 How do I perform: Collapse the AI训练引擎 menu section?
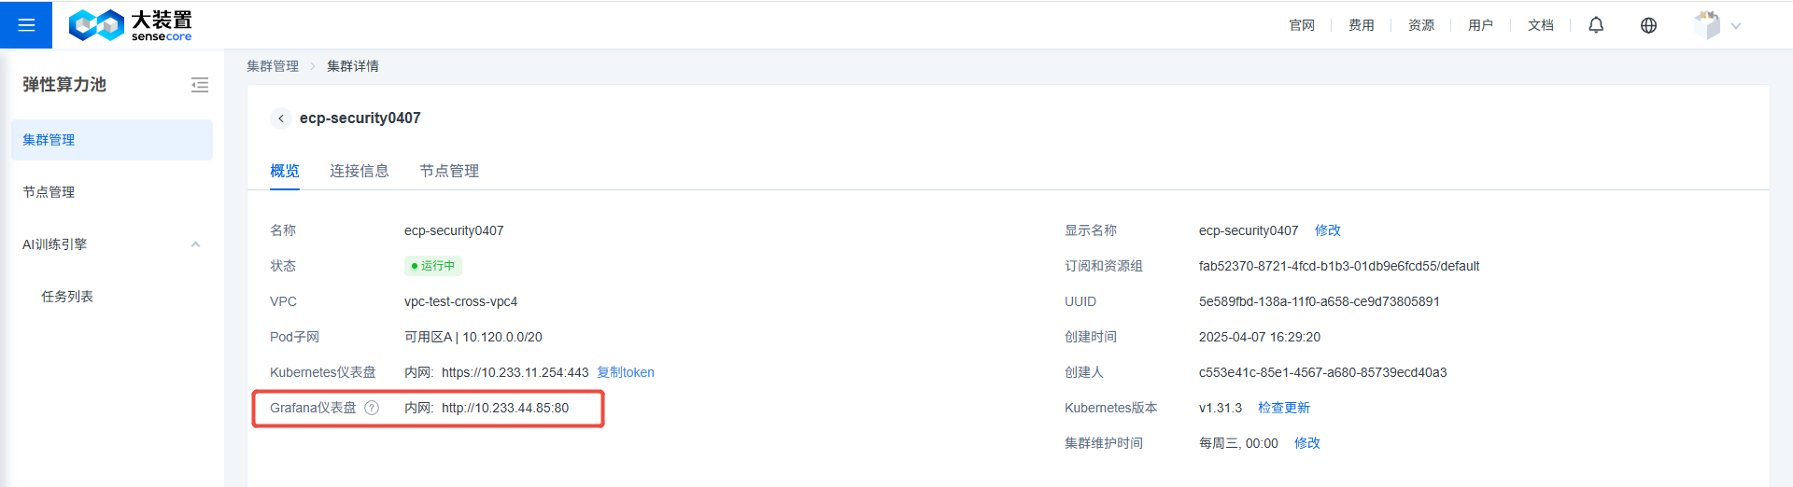tap(195, 244)
